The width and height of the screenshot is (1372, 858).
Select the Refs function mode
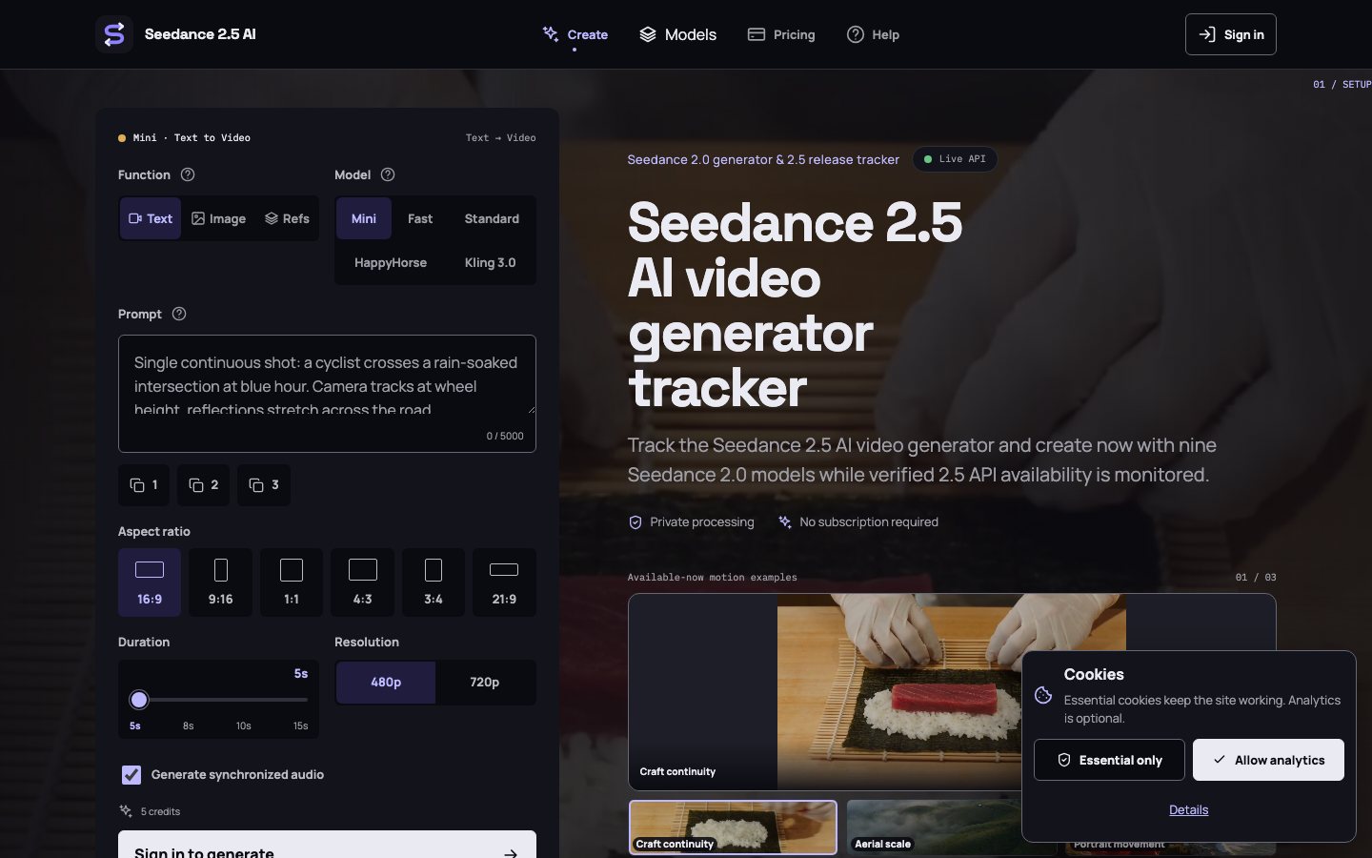(x=287, y=218)
